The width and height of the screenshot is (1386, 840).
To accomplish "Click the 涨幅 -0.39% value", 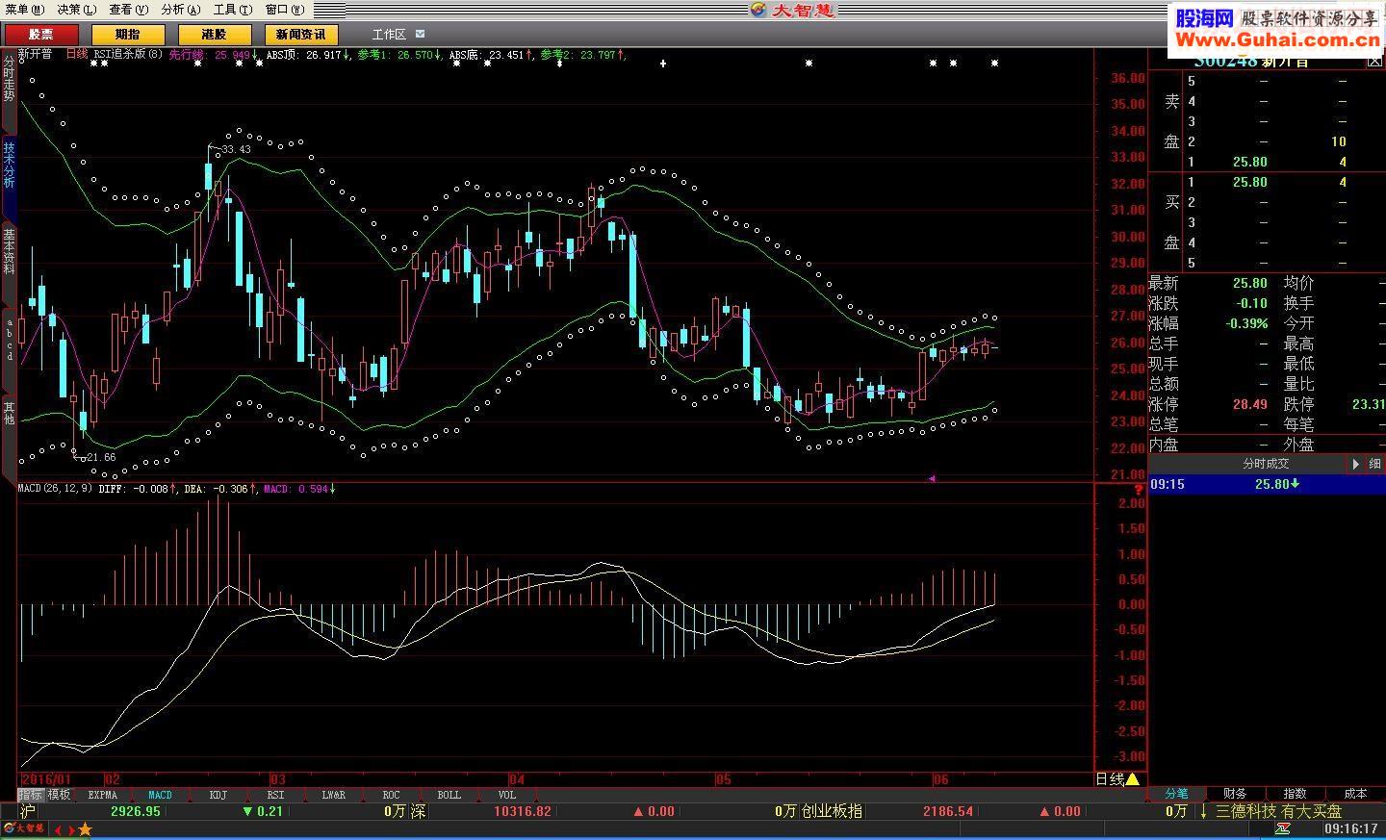I will tap(1246, 323).
